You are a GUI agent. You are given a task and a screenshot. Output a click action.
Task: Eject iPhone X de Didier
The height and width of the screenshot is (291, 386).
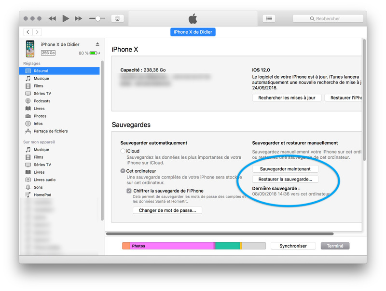point(97,44)
